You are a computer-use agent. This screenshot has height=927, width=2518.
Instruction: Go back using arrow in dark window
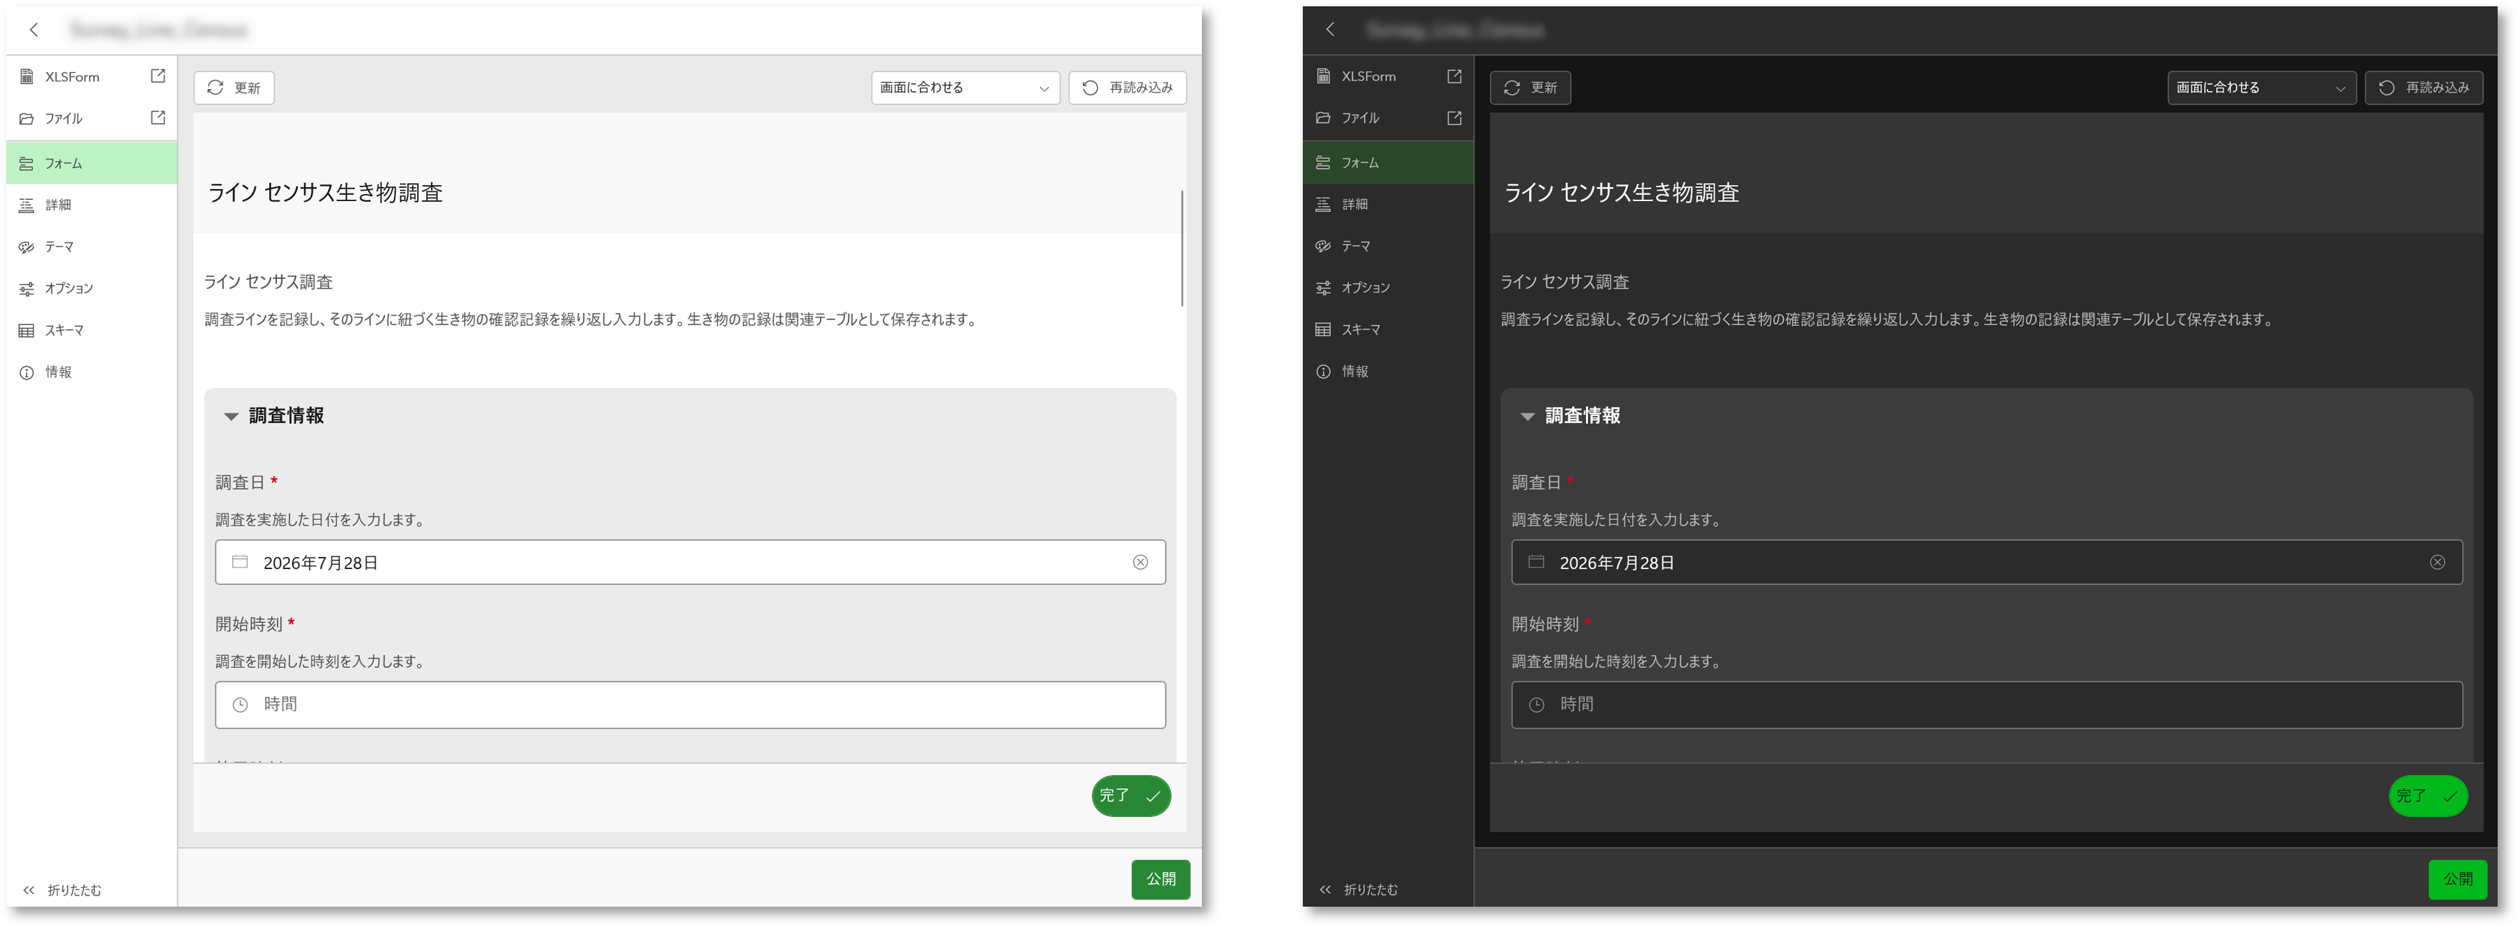coord(1330,29)
